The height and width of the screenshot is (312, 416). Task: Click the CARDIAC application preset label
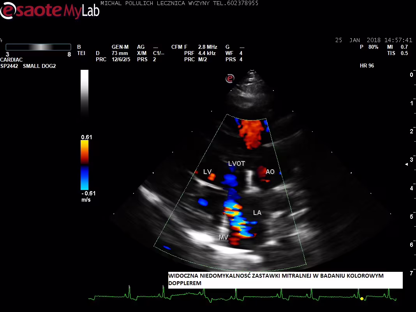[x=11, y=60]
